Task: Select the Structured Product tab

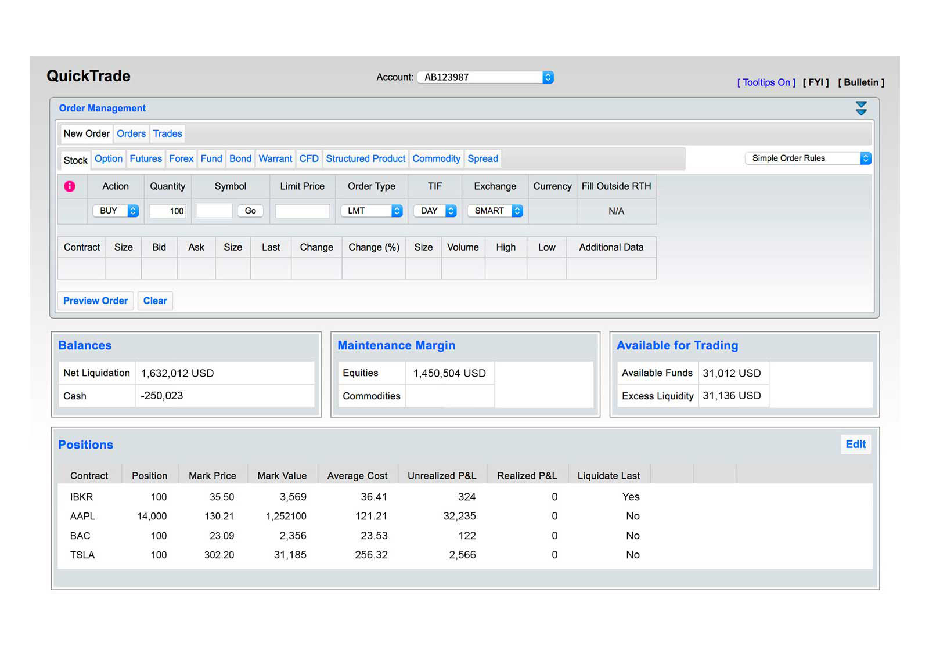Action: (x=365, y=158)
